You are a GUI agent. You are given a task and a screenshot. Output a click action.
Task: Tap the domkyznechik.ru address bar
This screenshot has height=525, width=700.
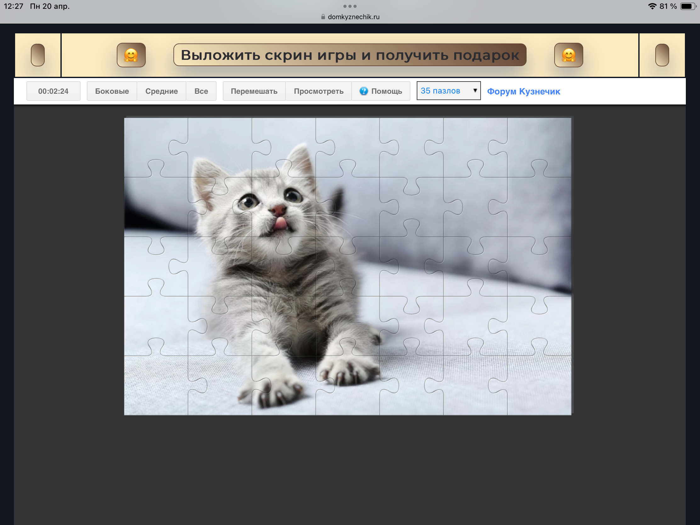click(x=353, y=17)
